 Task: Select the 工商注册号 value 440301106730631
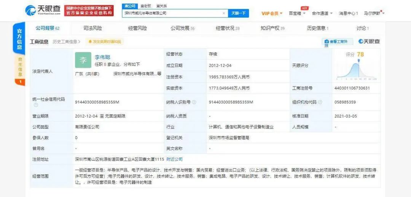[x=352, y=88]
